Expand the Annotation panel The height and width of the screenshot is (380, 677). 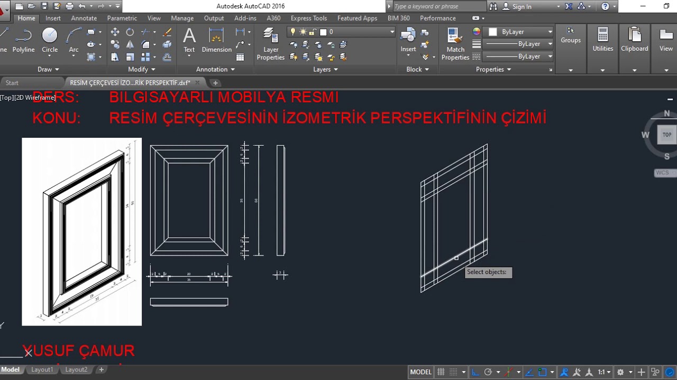click(215, 69)
